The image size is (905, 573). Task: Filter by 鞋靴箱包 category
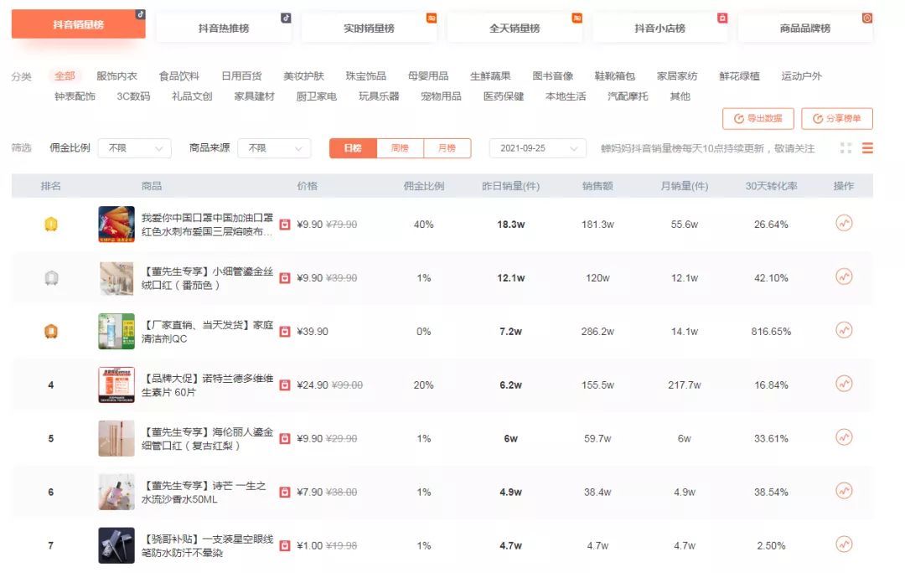click(x=615, y=75)
